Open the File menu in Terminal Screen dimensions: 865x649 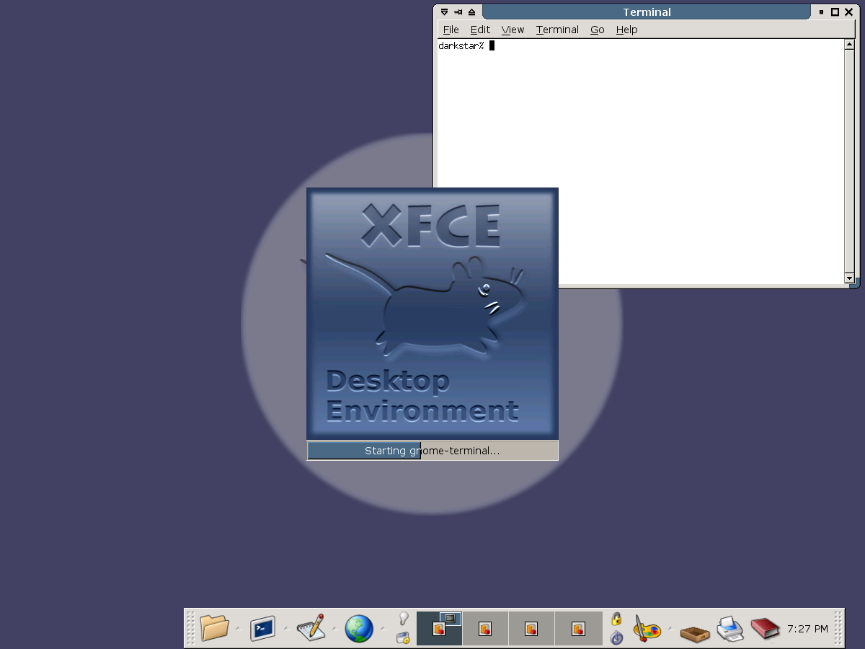click(x=451, y=30)
